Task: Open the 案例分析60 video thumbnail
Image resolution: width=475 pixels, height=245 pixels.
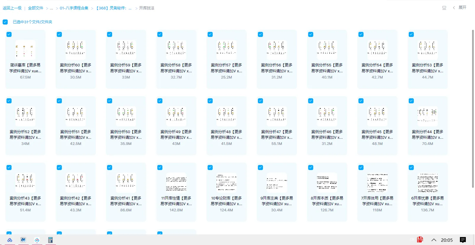Action: [x=76, y=50]
